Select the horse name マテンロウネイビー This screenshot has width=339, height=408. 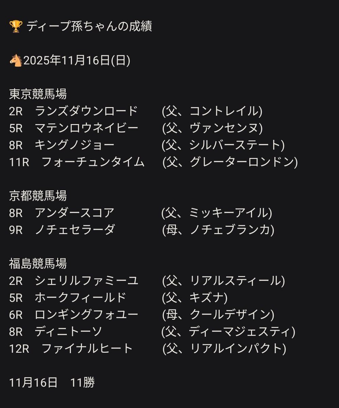click(86, 128)
